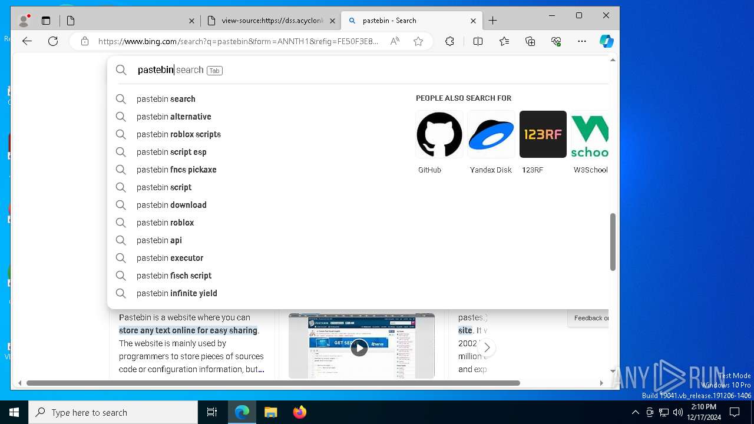The height and width of the screenshot is (424, 754).
Task: Open Read aloud from address bar
Action: (395, 41)
